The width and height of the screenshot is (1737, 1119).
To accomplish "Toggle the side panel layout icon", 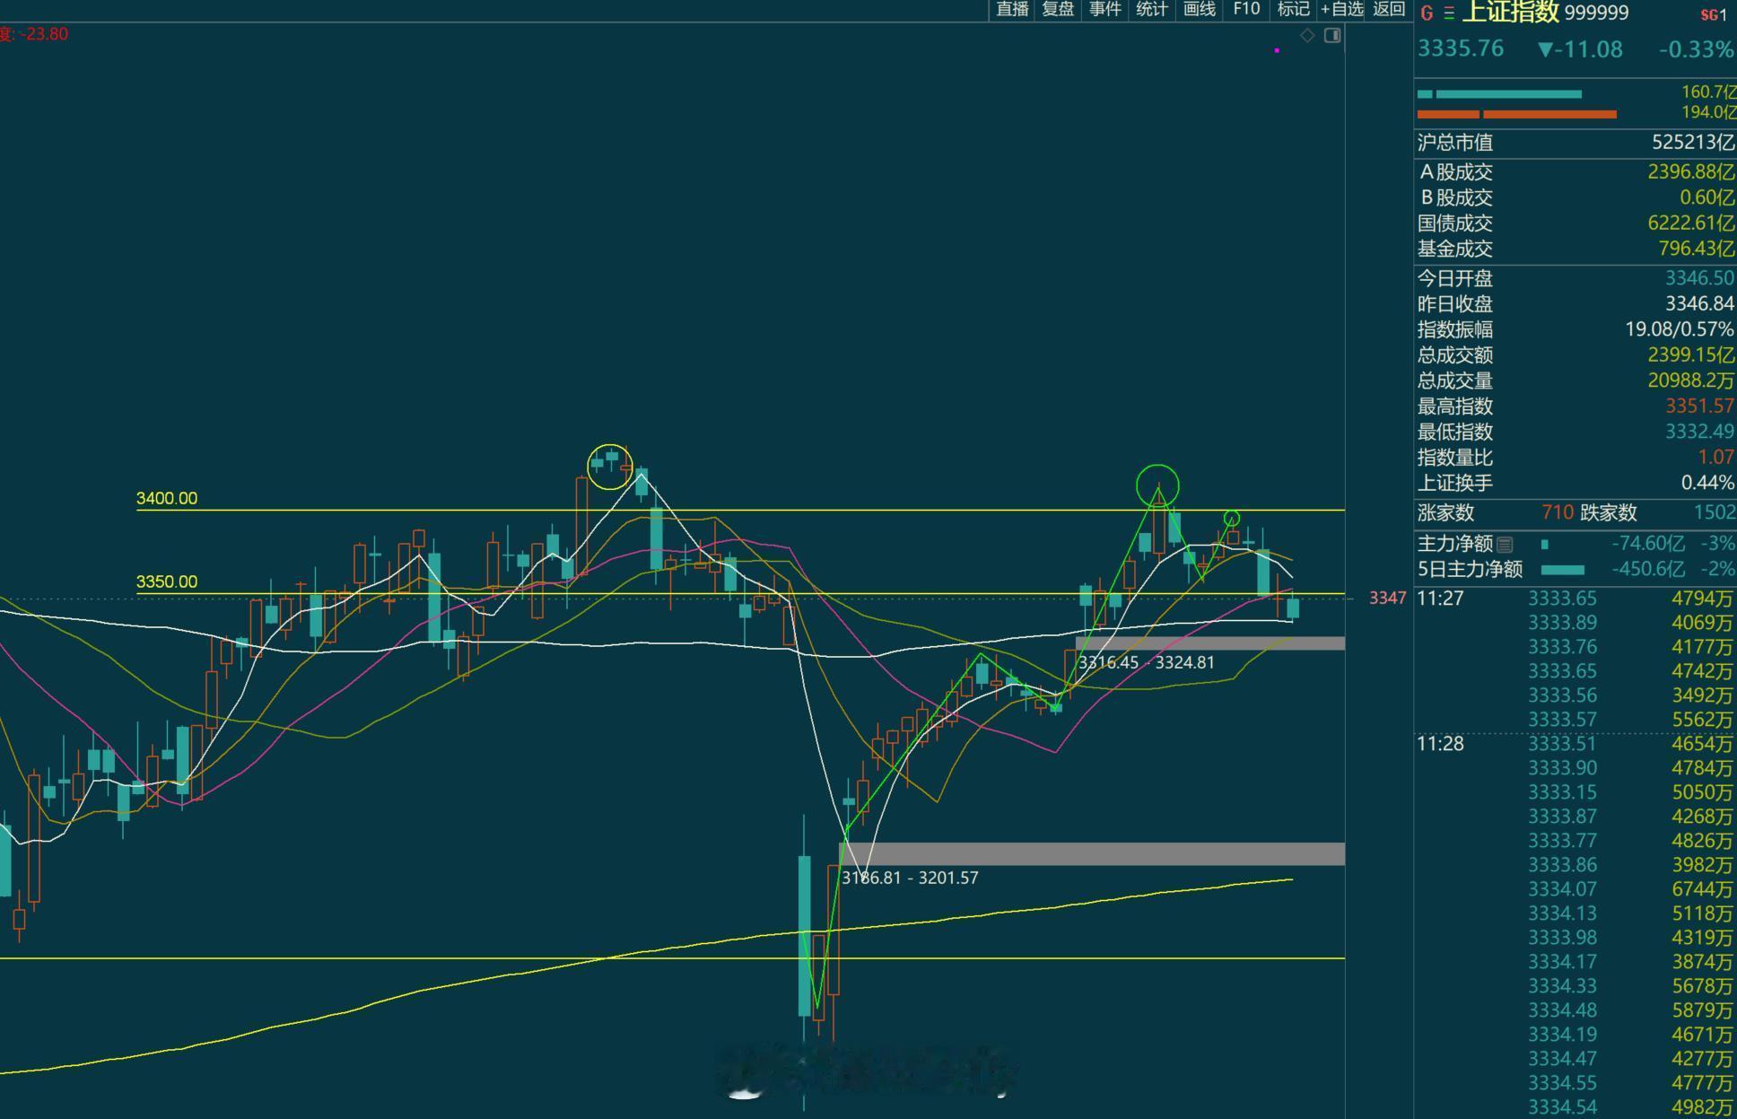I will pos(1332,35).
